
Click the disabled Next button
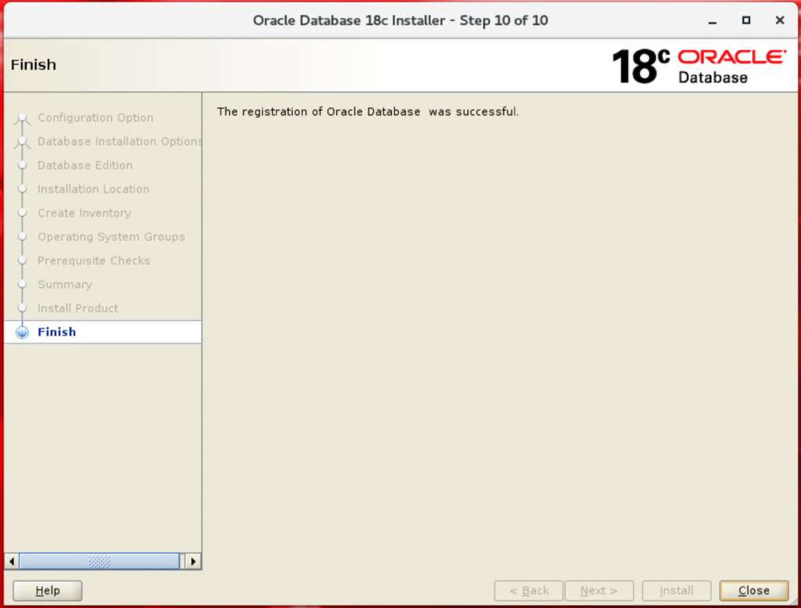pos(599,591)
